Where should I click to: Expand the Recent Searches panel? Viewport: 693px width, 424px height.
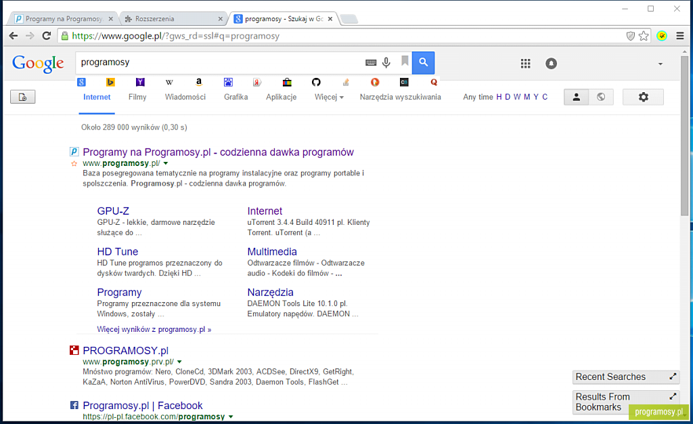coord(673,377)
